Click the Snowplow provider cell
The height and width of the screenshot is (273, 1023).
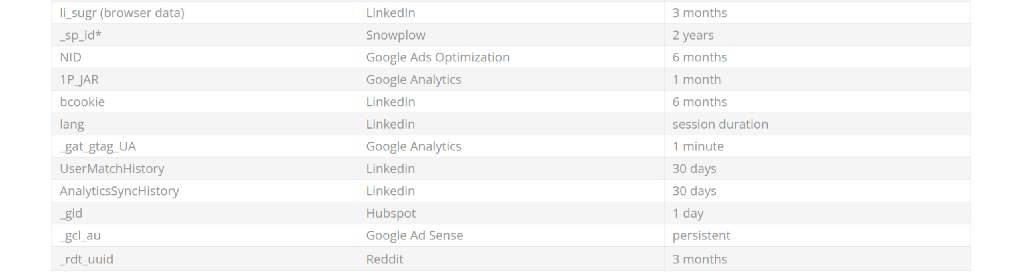396,35
